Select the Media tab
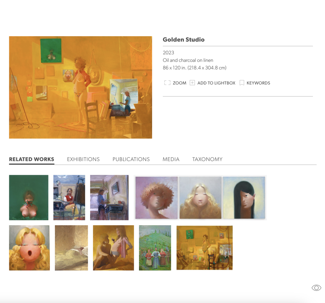Image resolution: width=325 pixels, height=303 pixels. pos(171,159)
